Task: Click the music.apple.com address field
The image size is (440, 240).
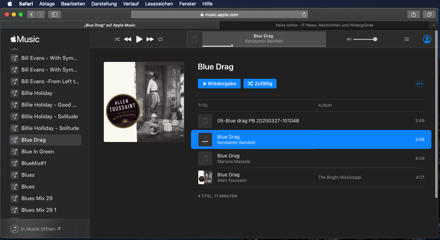Action: point(219,14)
